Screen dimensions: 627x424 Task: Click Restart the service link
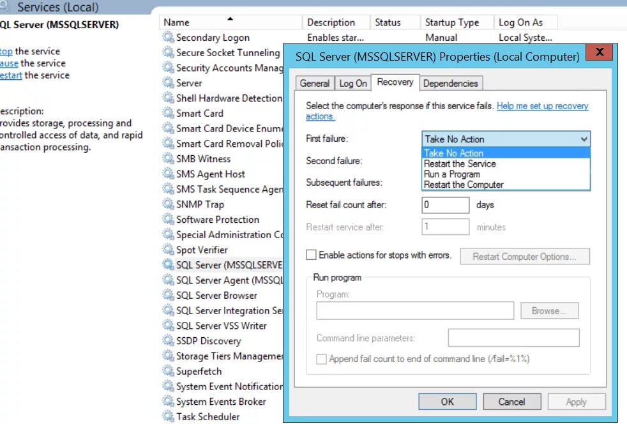click(x=11, y=75)
